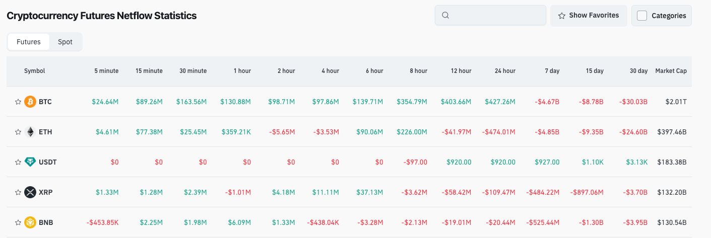The width and height of the screenshot is (711, 238).
Task: Favorite USDT with its star icon
Action: pos(18,162)
